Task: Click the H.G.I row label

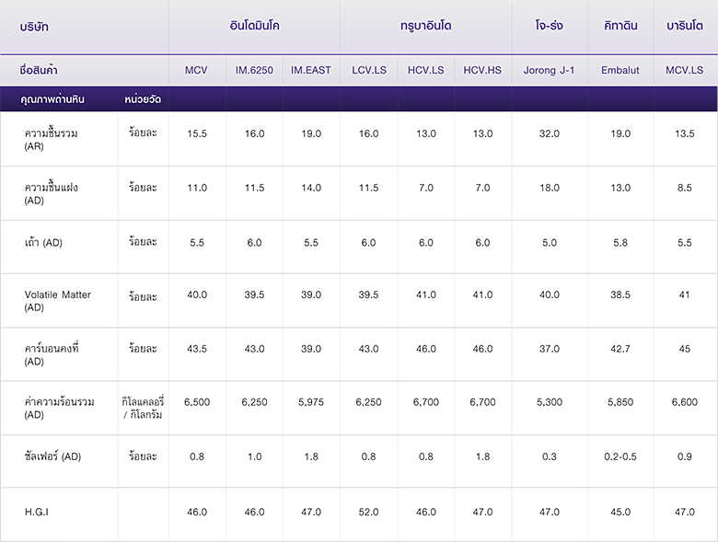Action: [37, 512]
